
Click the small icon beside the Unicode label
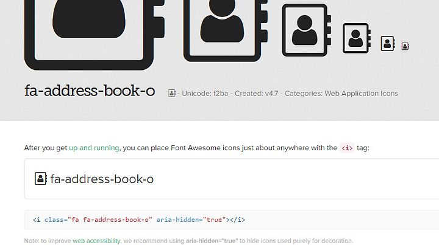[x=172, y=93]
